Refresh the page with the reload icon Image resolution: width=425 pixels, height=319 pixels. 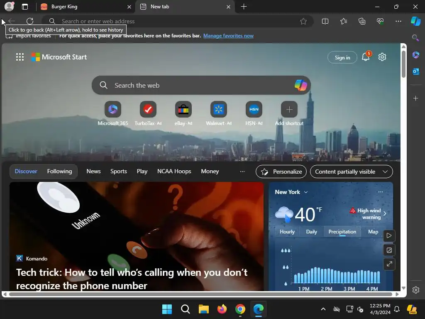pyautogui.click(x=30, y=21)
